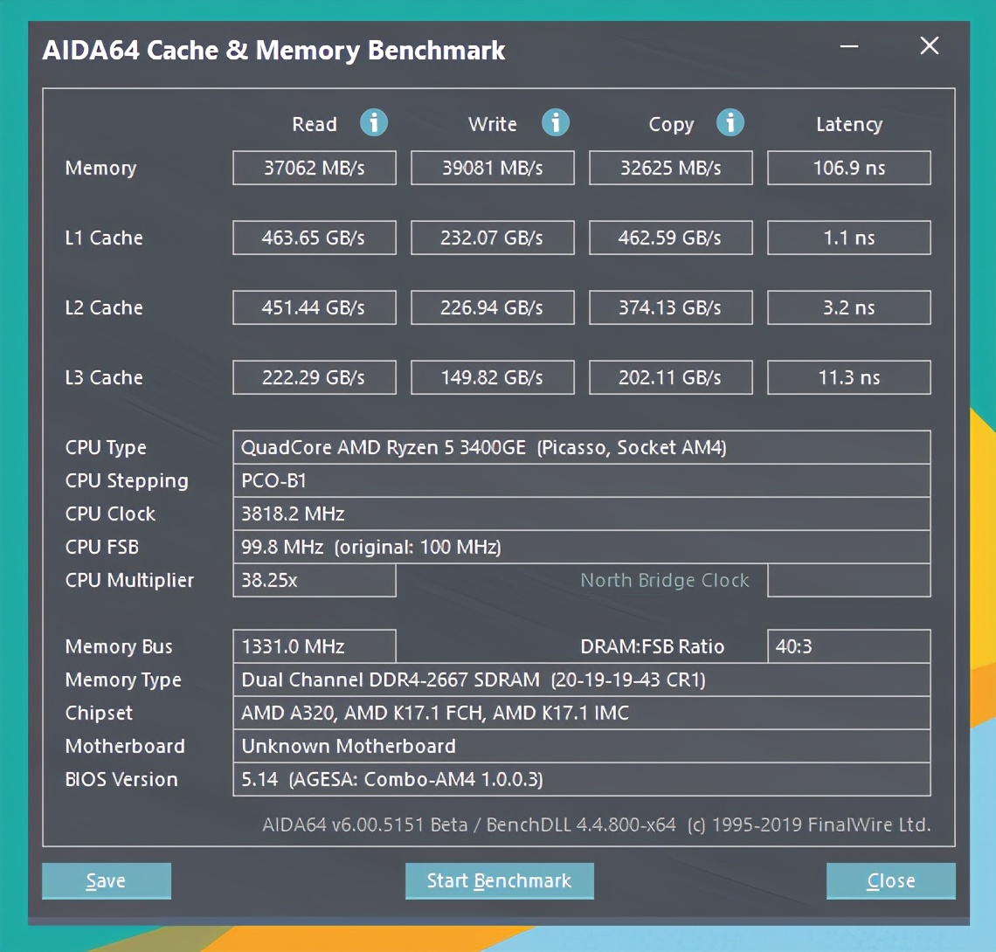Click the empty North Bridge Clock field

click(x=848, y=580)
